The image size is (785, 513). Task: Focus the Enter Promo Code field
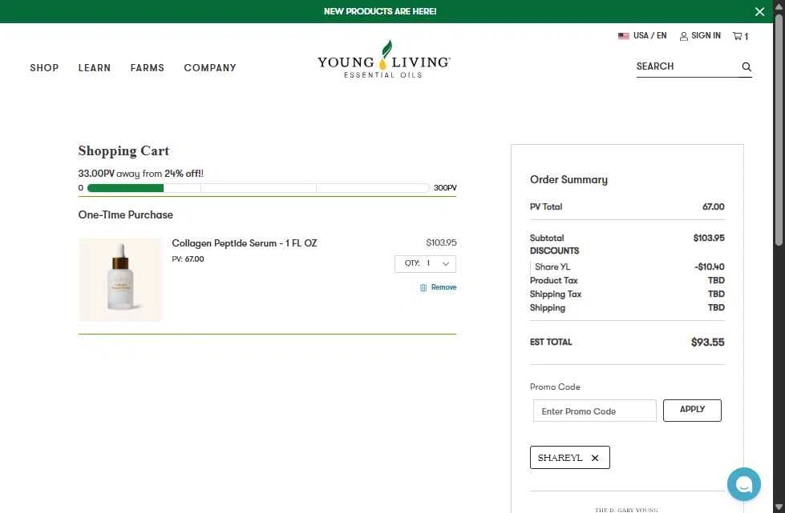point(595,411)
